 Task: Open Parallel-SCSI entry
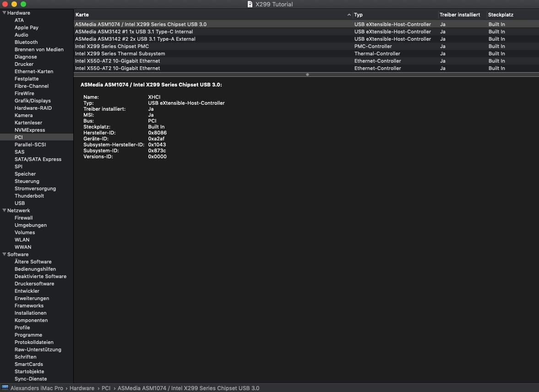pyautogui.click(x=30, y=145)
